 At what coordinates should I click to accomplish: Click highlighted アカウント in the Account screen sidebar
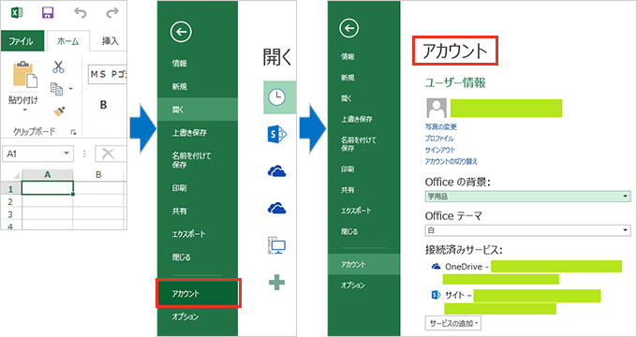click(x=364, y=264)
